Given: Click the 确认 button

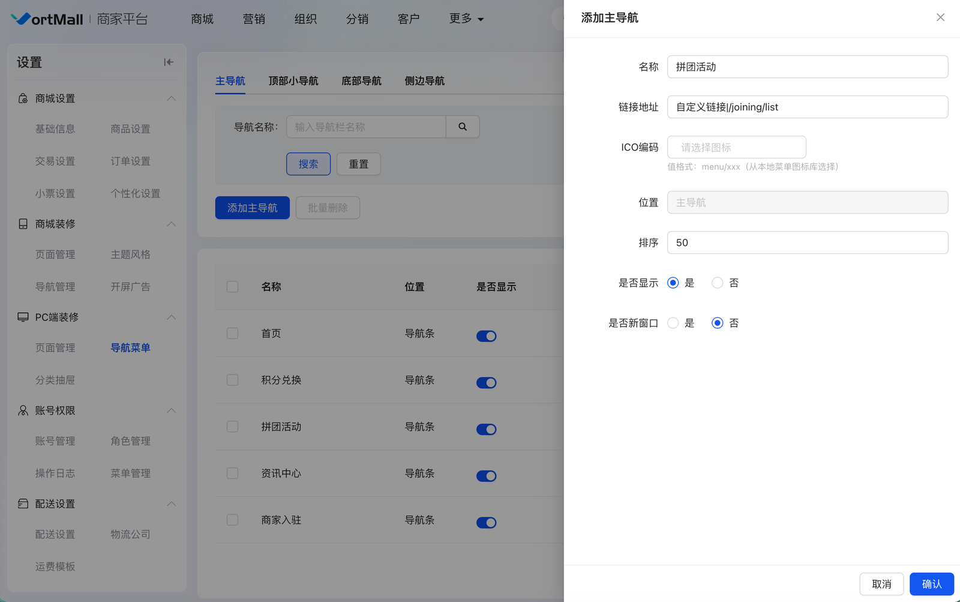Looking at the screenshot, I should pyautogui.click(x=931, y=584).
